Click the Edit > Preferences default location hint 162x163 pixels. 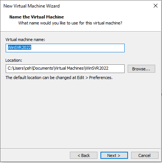pos(59,78)
